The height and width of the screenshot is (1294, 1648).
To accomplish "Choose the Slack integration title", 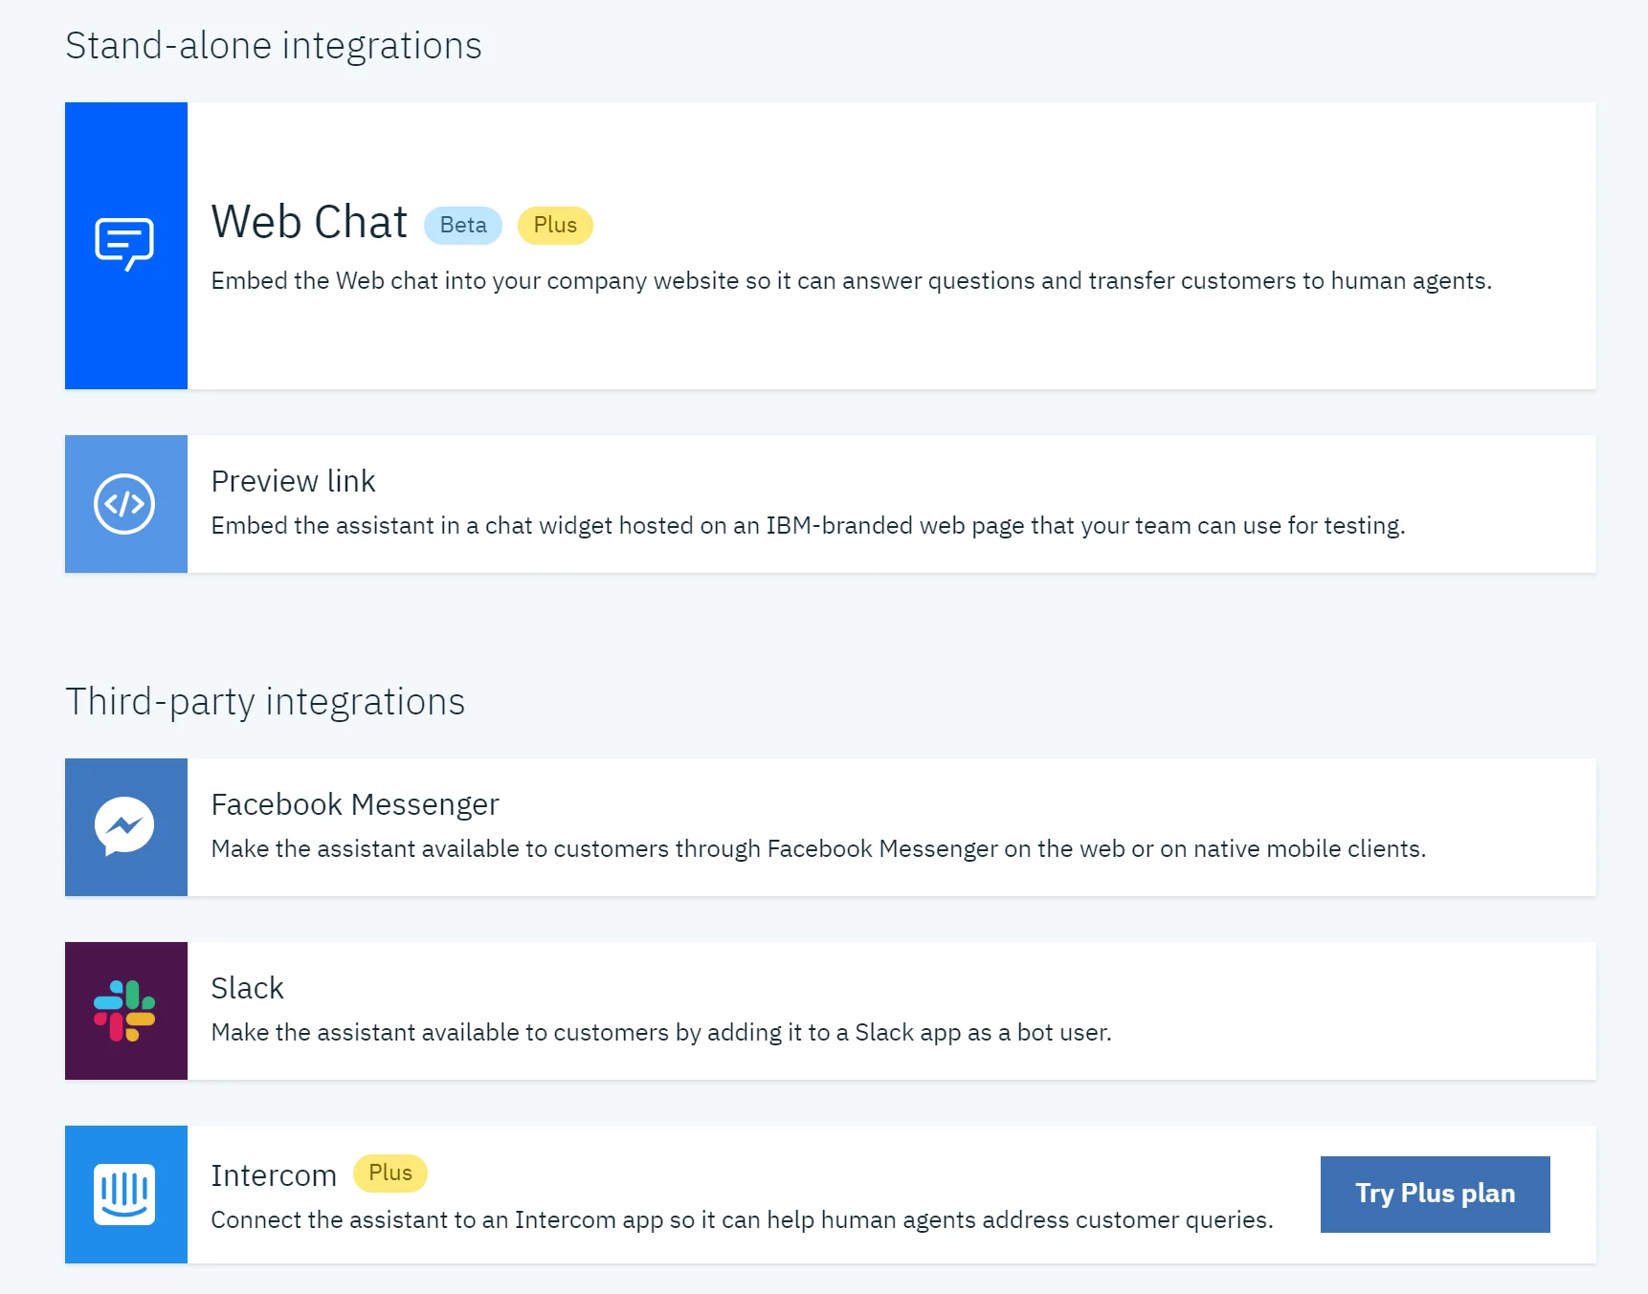I will pos(247,988).
